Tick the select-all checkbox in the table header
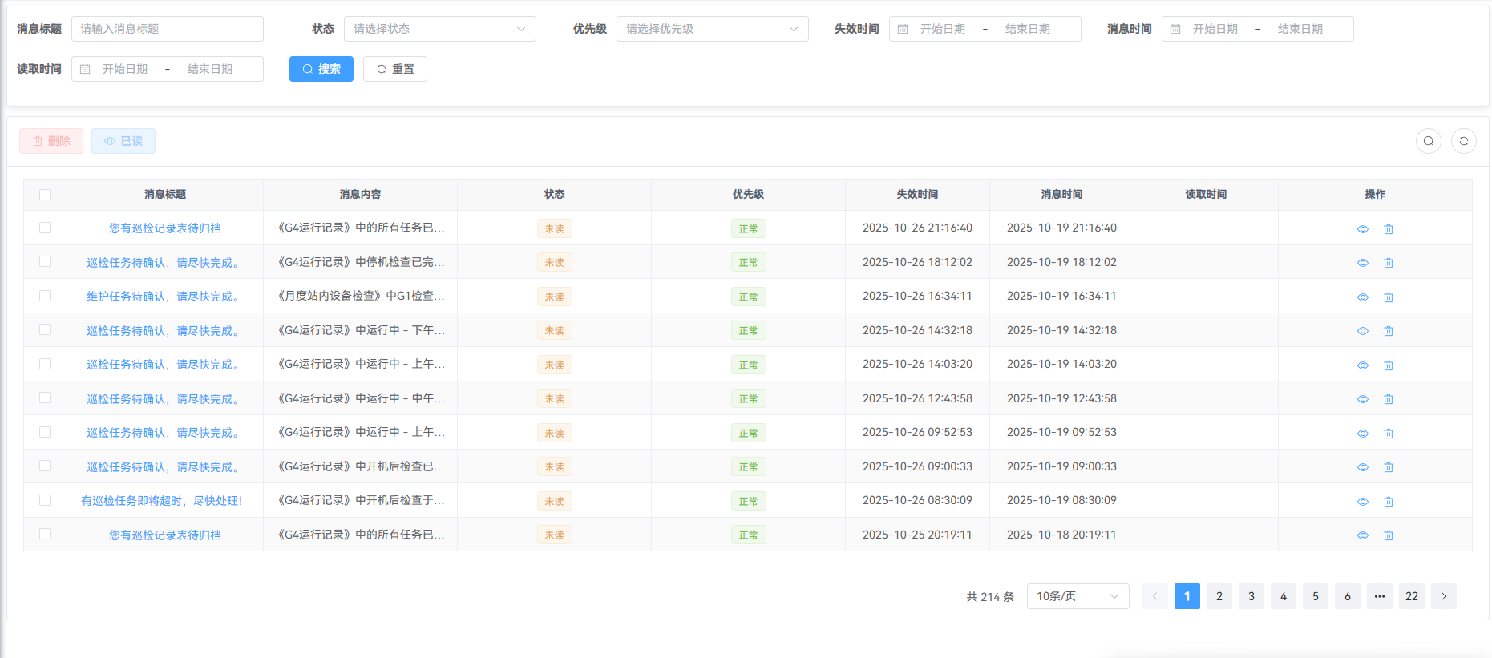Image resolution: width=1492 pixels, height=658 pixels. (45, 195)
